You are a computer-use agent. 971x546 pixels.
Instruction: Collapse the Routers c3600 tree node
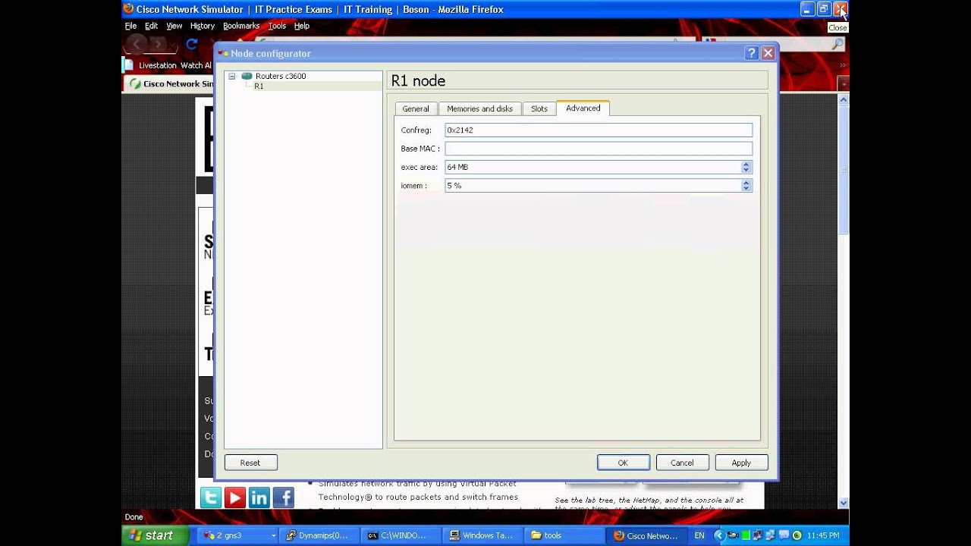pos(232,76)
